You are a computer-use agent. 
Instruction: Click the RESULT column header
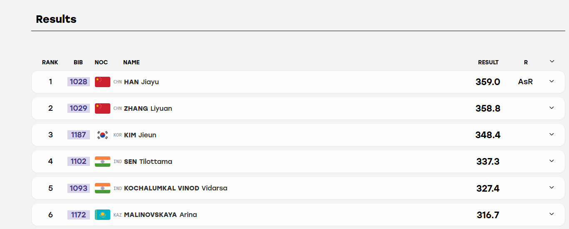(488, 62)
